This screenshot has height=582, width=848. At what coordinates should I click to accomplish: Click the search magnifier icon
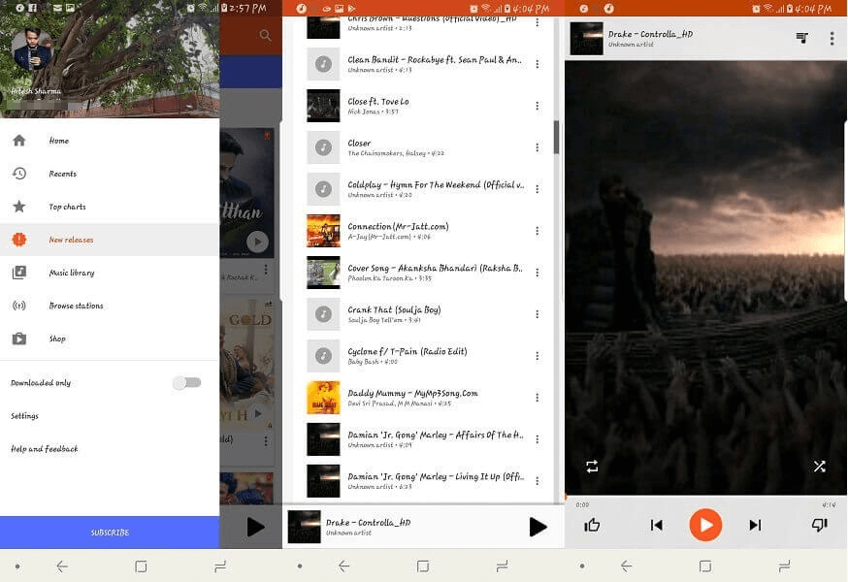(x=265, y=36)
